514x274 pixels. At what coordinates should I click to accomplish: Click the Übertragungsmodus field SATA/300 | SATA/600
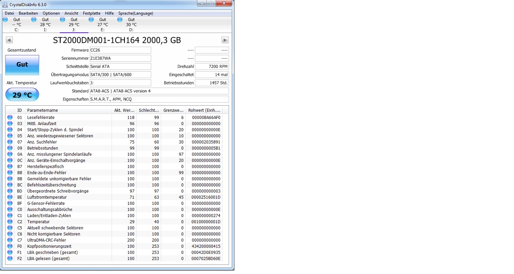pos(120,75)
